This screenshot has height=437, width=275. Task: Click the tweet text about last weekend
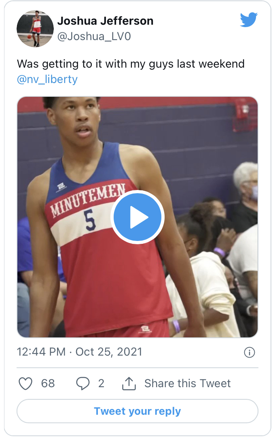click(130, 64)
